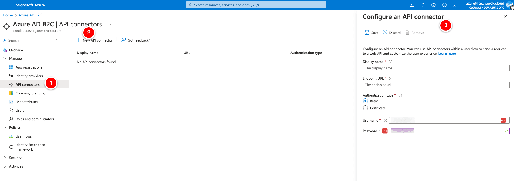Click the Endpoint URL info icon
This screenshot has width=514, height=181.
(x=391, y=78)
